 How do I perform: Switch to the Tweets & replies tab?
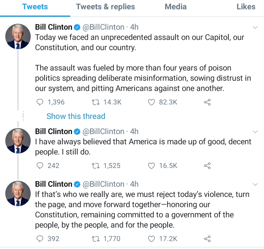coord(105,7)
